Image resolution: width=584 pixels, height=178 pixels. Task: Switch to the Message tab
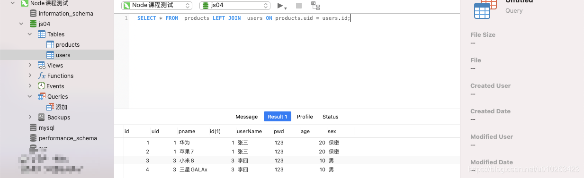[247, 117]
